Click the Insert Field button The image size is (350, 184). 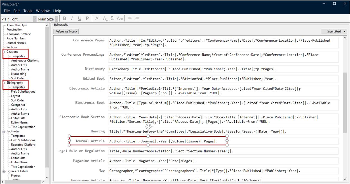334,31
